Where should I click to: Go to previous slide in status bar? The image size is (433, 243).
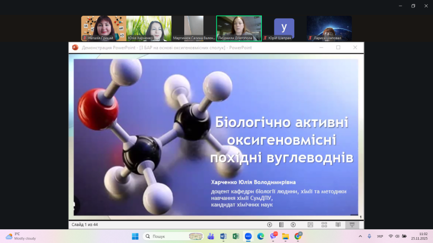click(x=269, y=225)
